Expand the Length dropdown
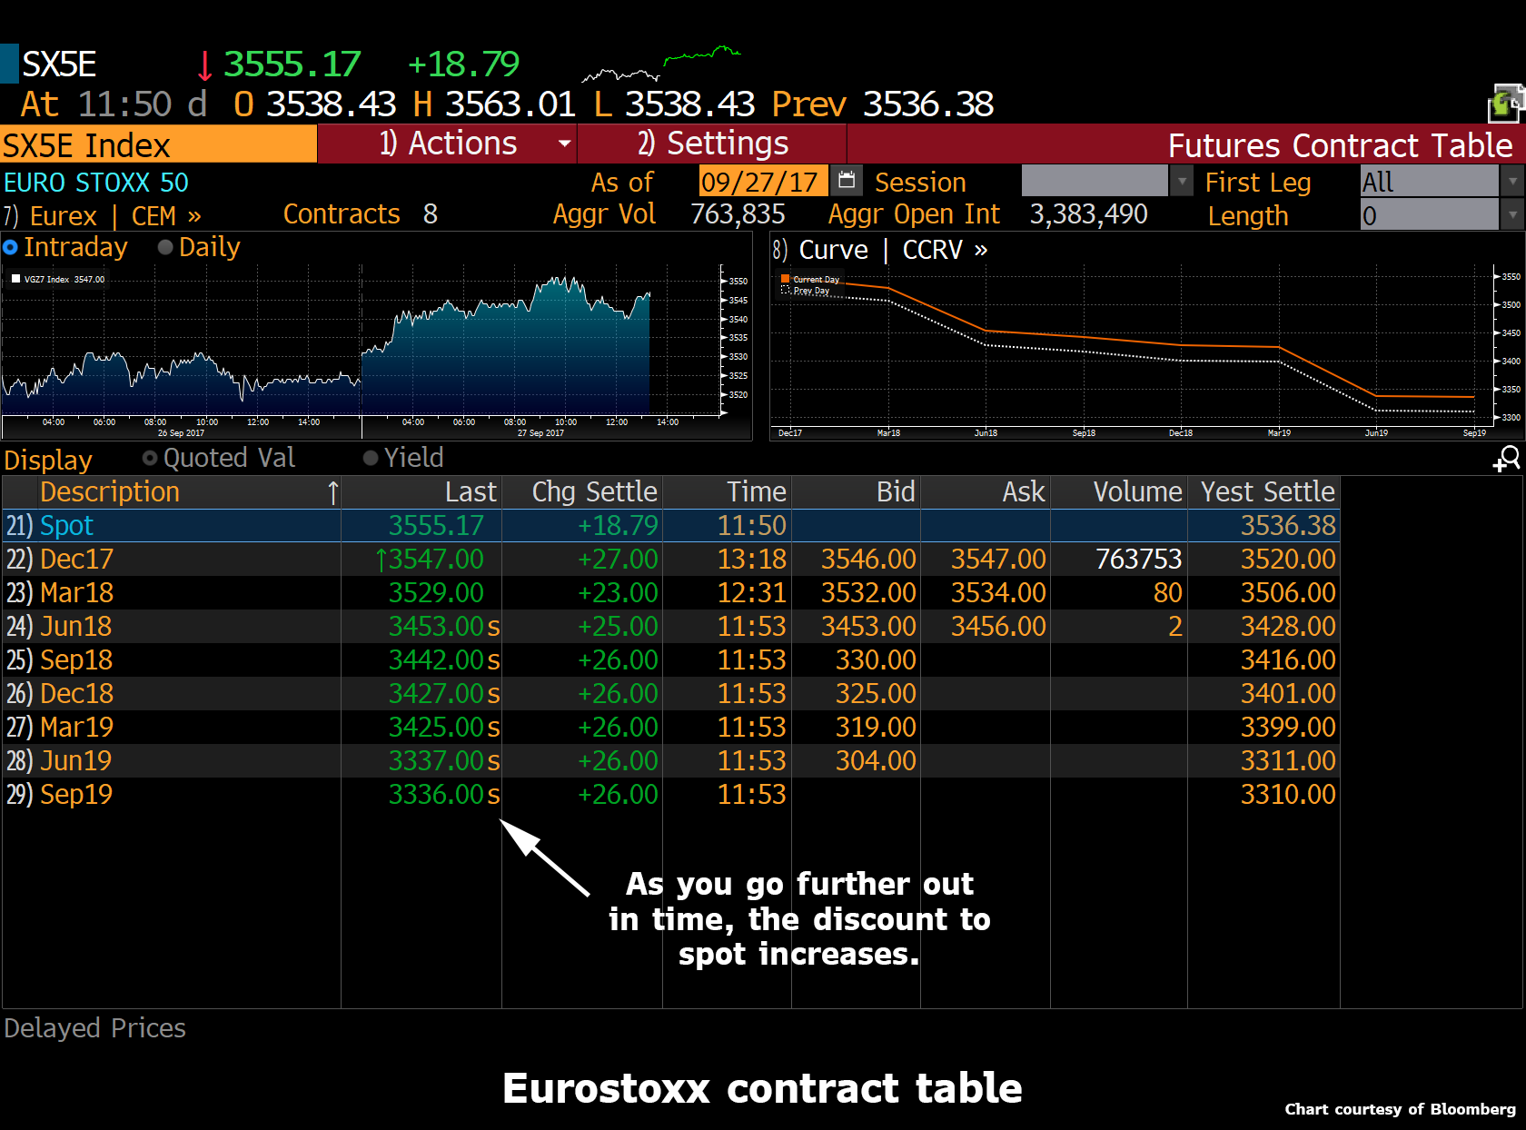Screen dimensions: 1526x1130 pos(1511,215)
